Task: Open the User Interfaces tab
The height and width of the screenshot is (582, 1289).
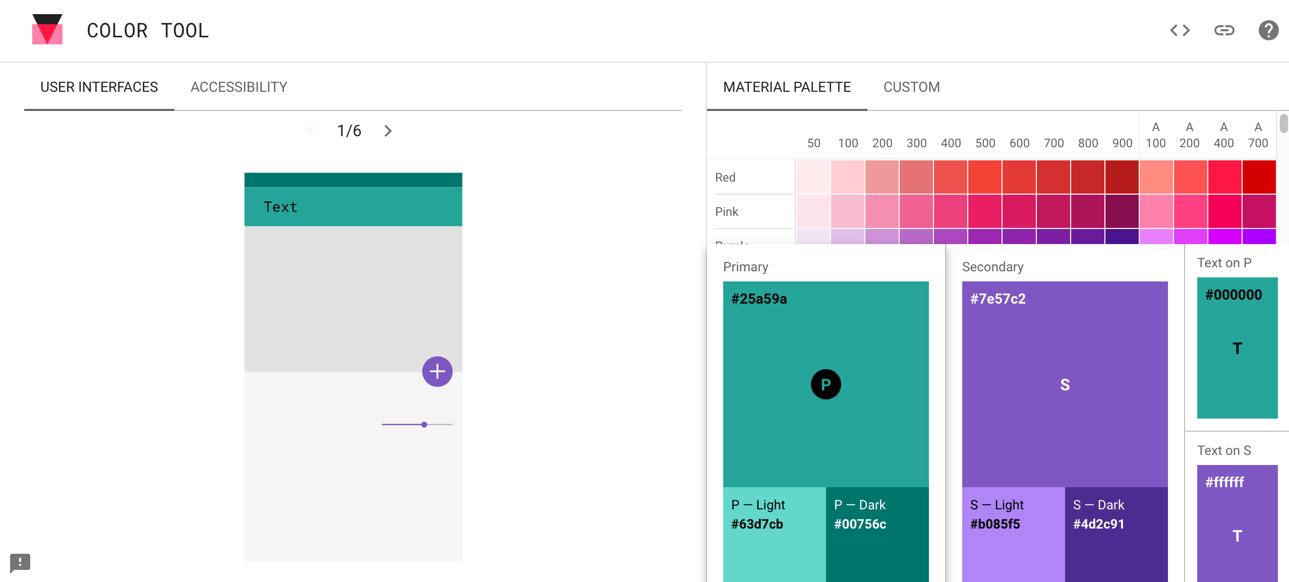Action: [x=99, y=87]
